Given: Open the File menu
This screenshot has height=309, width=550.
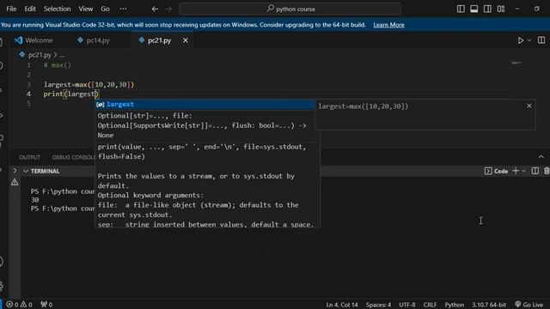Looking at the screenshot, I should coord(11,9).
